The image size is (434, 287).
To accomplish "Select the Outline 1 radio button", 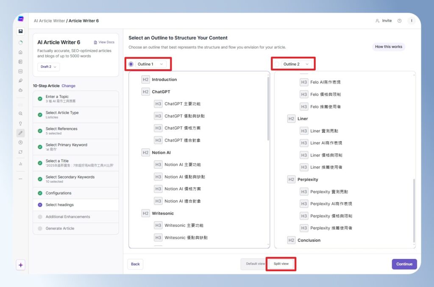I will 131,64.
